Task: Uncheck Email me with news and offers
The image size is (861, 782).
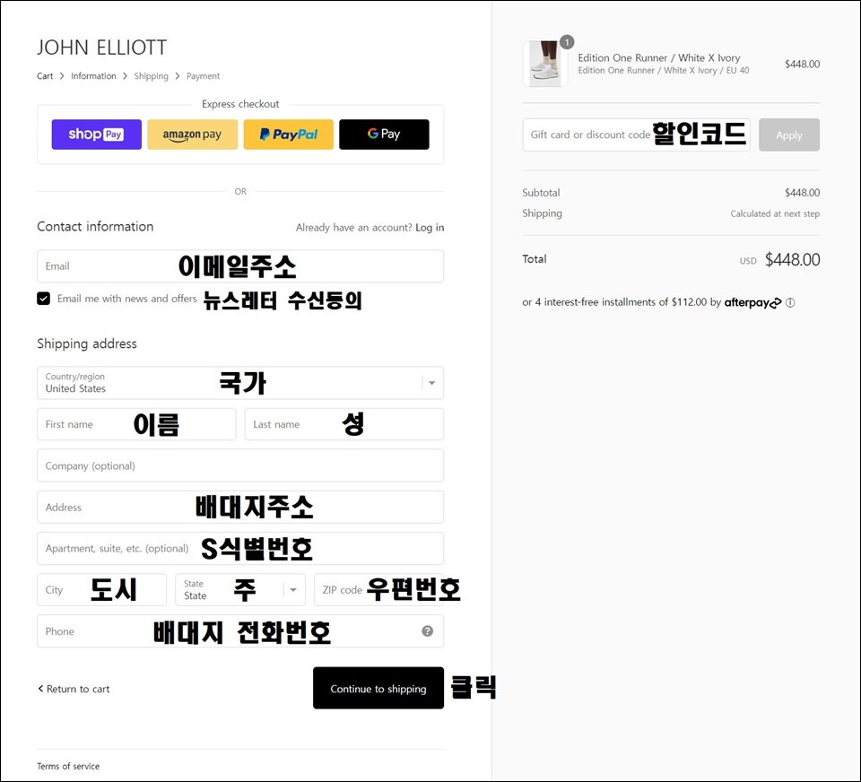Action: click(43, 299)
